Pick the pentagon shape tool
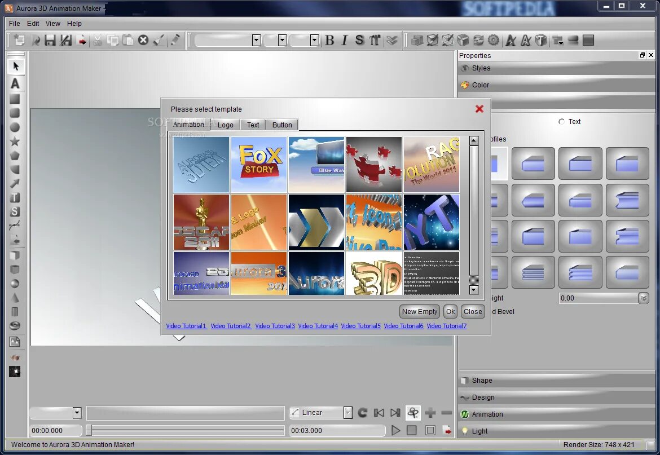 click(15, 156)
